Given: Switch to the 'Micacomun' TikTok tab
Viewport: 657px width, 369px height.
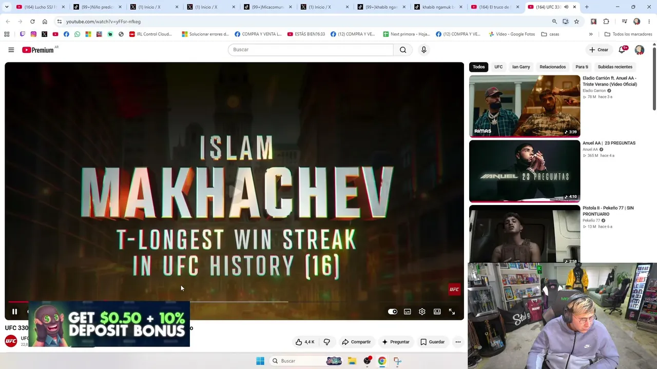Looking at the screenshot, I should pyautogui.click(x=267, y=7).
